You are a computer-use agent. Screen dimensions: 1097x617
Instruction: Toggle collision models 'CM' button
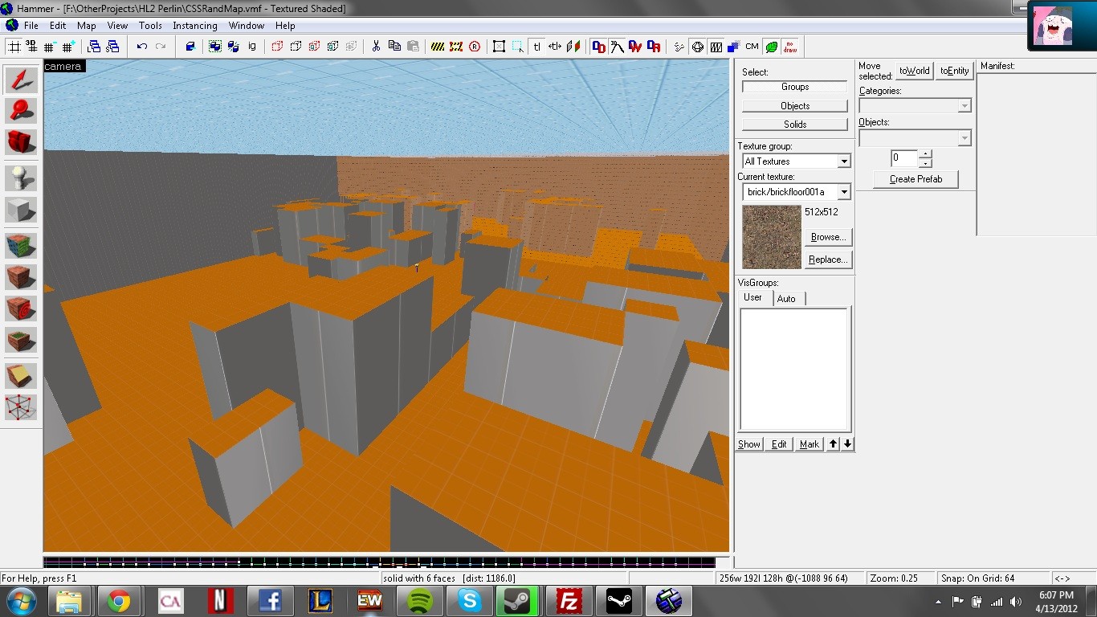point(752,46)
